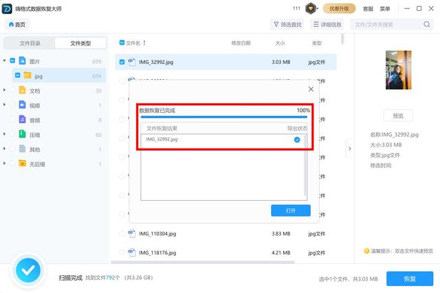This screenshot has height=293, width=440.
Task: Click the horizontal file list scrollbar
Action: coord(203,263)
